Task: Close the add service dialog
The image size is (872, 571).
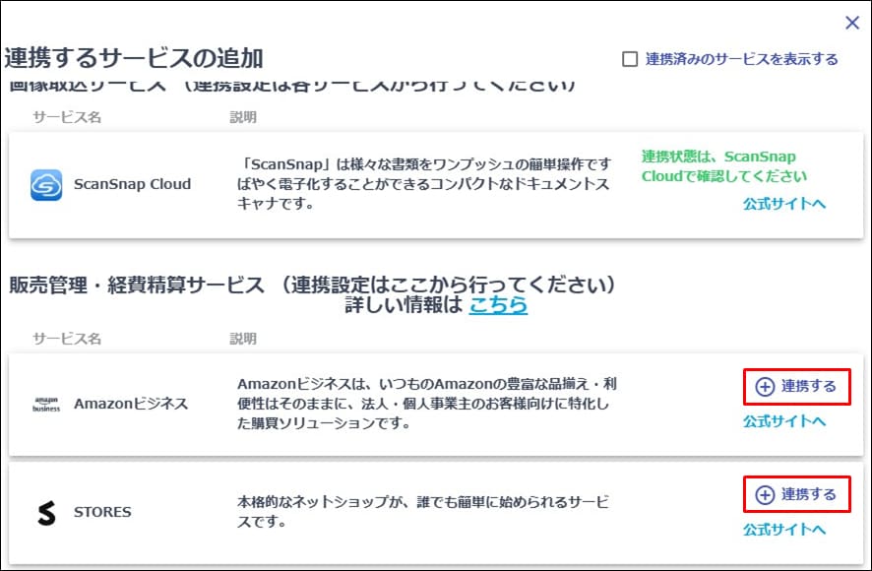Action: [x=852, y=23]
